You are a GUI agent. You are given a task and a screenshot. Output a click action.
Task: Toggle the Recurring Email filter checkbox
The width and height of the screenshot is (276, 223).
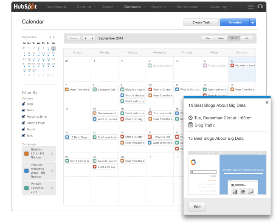24,116
